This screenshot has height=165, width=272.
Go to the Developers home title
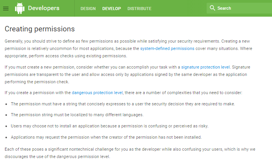(x=44, y=8)
